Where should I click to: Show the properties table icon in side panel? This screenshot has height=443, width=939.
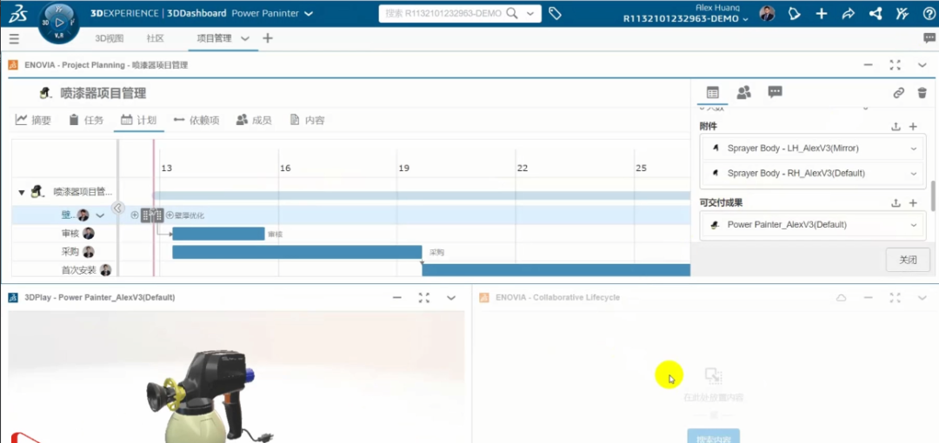point(712,92)
